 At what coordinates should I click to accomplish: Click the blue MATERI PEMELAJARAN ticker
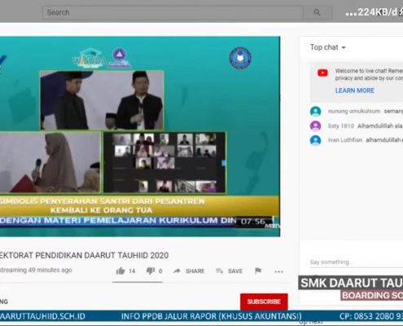118,220
